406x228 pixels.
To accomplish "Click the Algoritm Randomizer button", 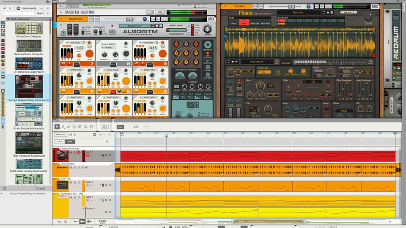I will pyautogui.click(x=176, y=30).
